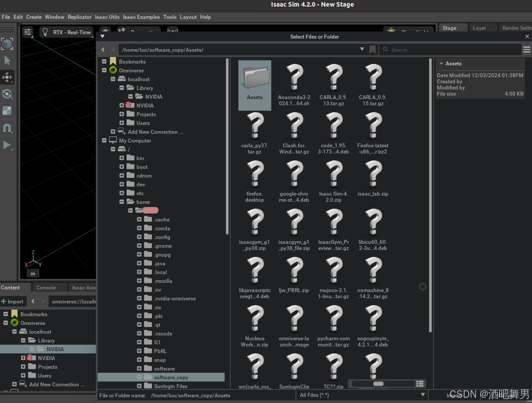Activate the Rotate tool

(x=7, y=94)
